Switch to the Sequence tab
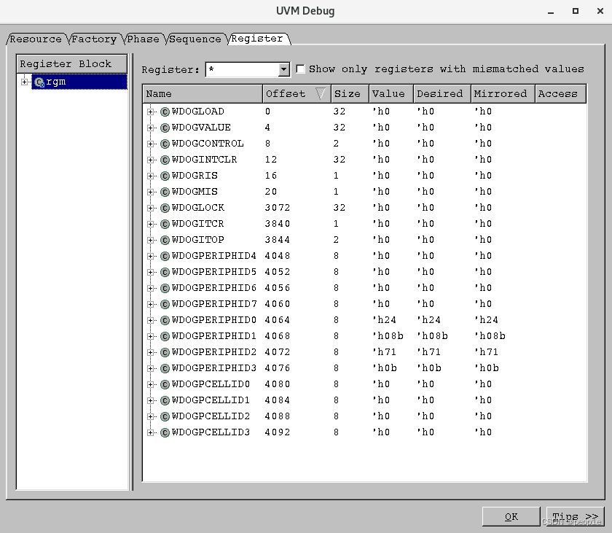The image size is (612, 533). pos(195,39)
